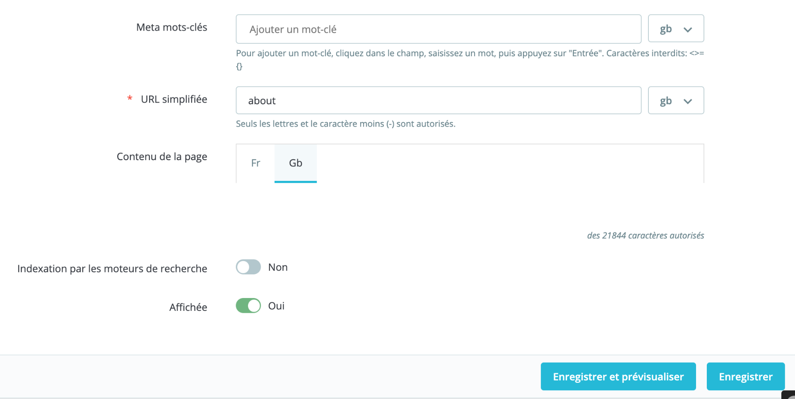Click the URL simplifiée field containing 'about'

tap(438, 101)
